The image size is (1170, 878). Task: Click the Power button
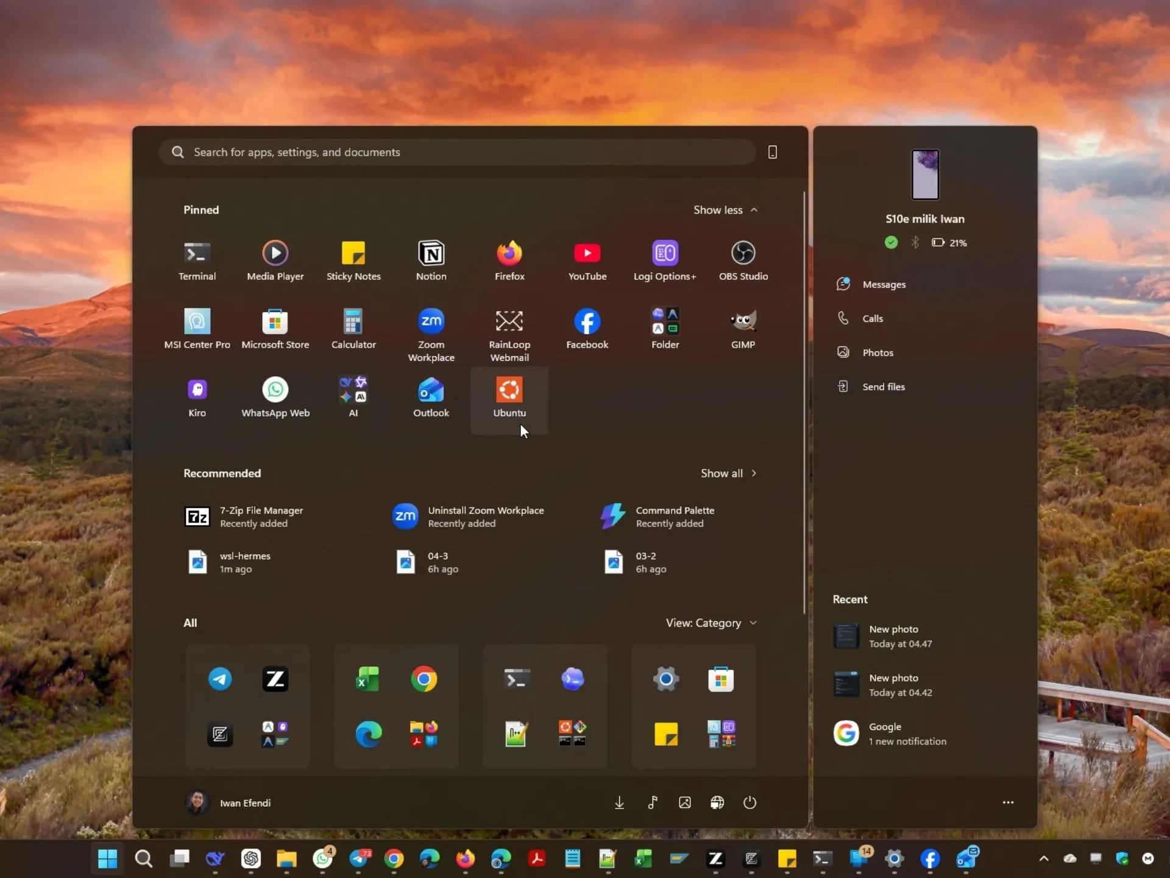click(x=750, y=803)
